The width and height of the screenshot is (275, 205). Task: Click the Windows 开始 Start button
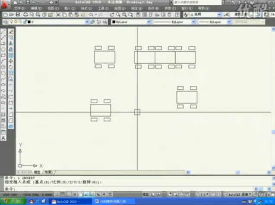13,202
